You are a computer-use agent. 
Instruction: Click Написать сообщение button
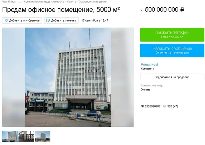(x=172, y=50)
